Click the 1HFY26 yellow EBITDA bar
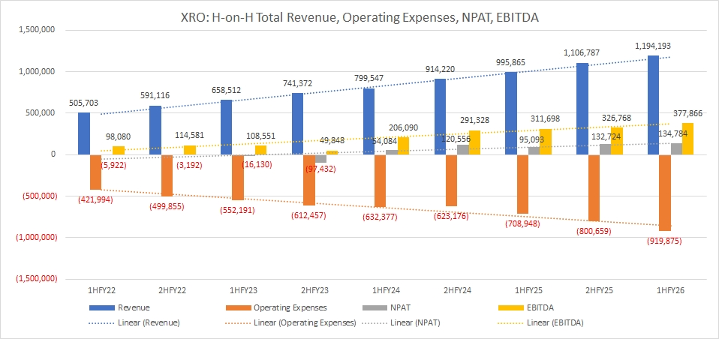719x339 pixels. click(x=687, y=139)
